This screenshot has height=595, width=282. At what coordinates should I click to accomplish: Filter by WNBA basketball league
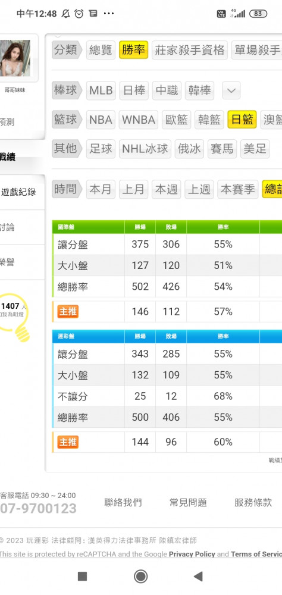point(139,120)
